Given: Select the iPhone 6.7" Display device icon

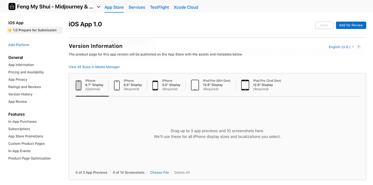Looking at the screenshot, I should click(x=78, y=85).
